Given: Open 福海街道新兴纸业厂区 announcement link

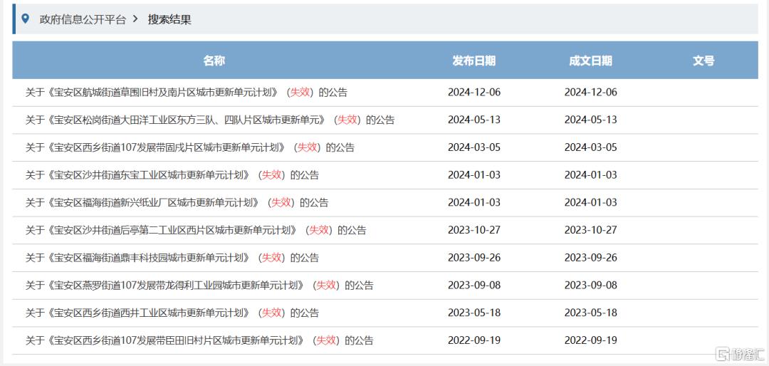Looking at the screenshot, I should (x=177, y=202).
